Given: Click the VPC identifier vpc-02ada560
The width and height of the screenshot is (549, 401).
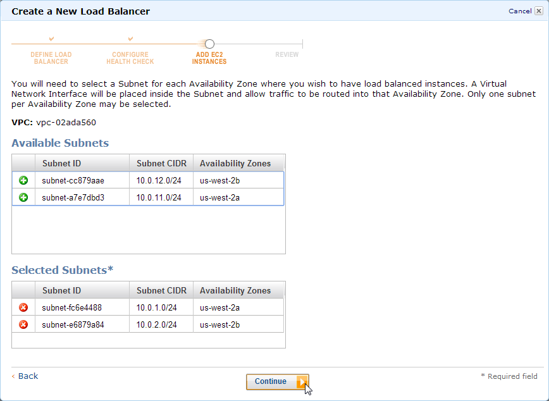Looking at the screenshot, I should click(x=66, y=123).
